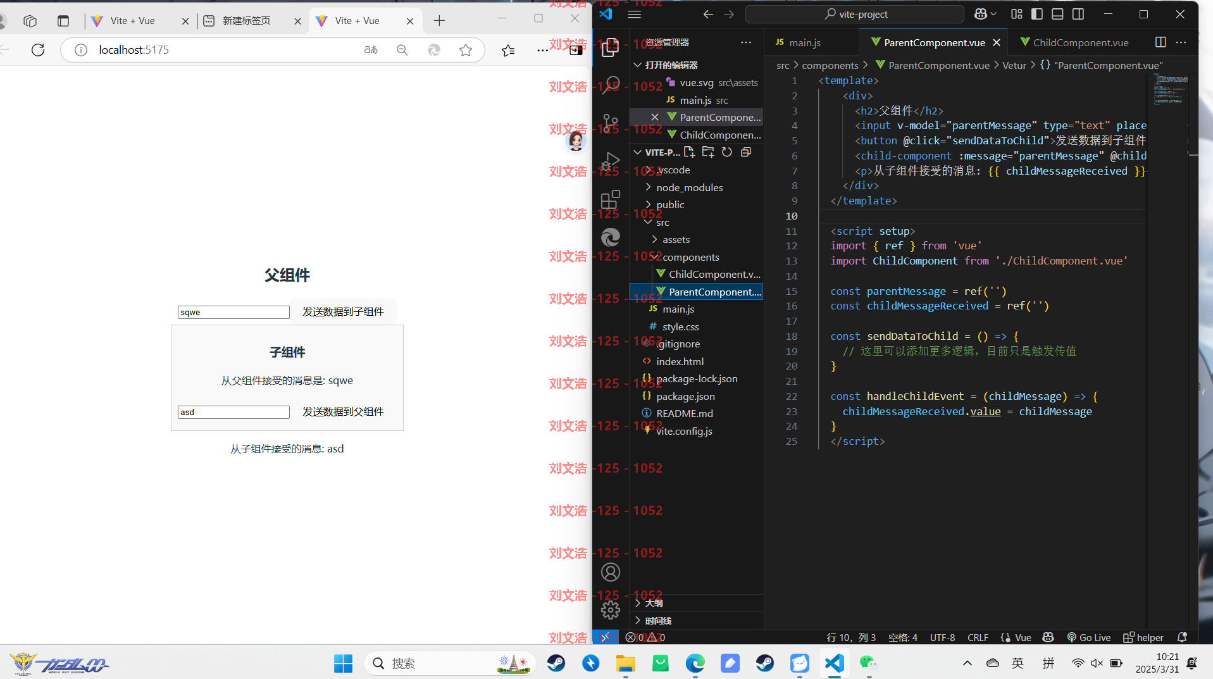The height and width of the screenshot is (679, 1213).
Task: Open the Run and Debug view in VS Code
Action: [x=610, y=161]
